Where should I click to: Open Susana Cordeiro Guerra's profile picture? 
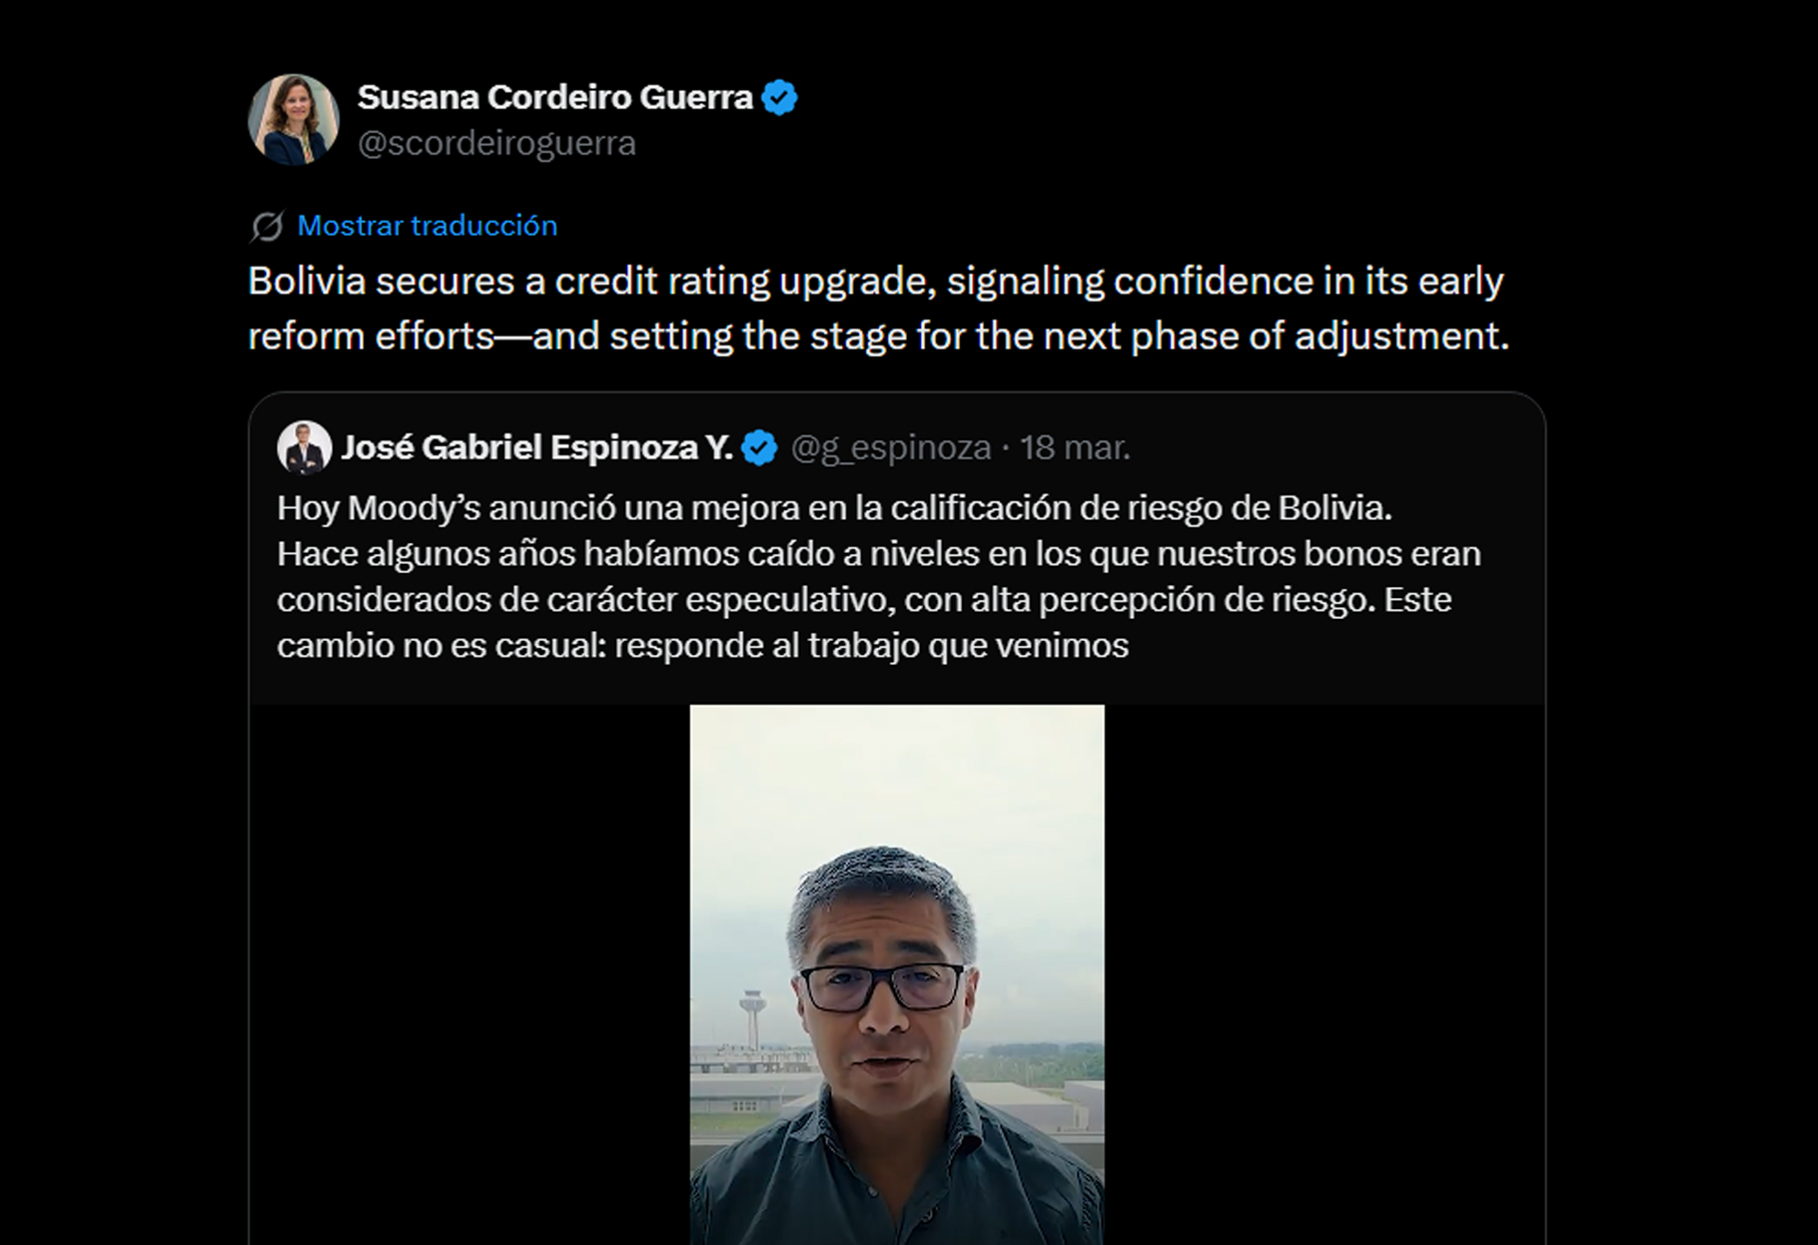[x=293, y=120]
